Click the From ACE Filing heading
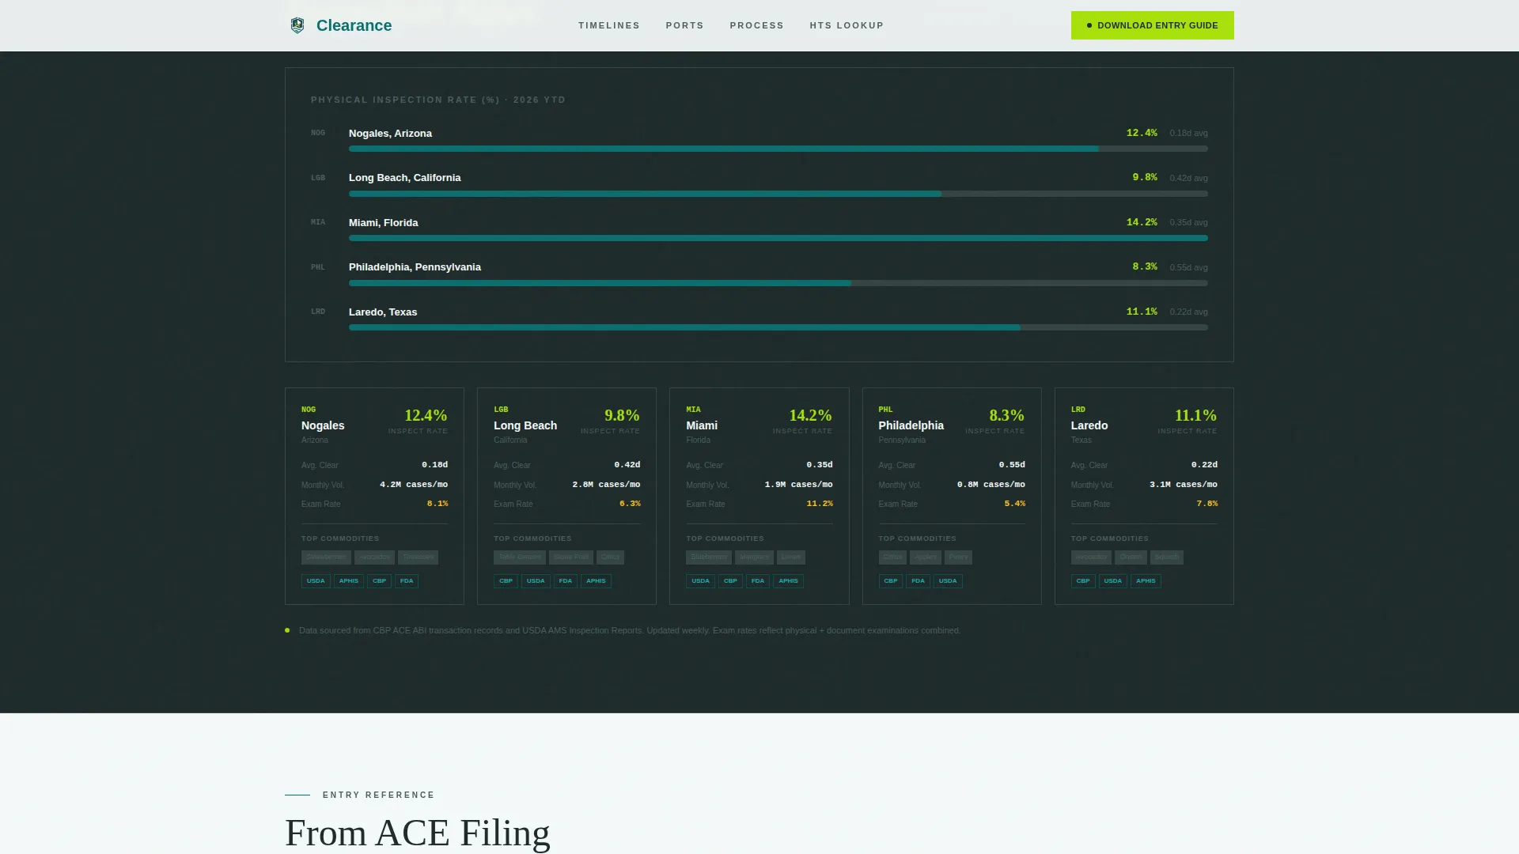Image resolution: width=1519 pixels, height=854 pixels. point(418,833)
